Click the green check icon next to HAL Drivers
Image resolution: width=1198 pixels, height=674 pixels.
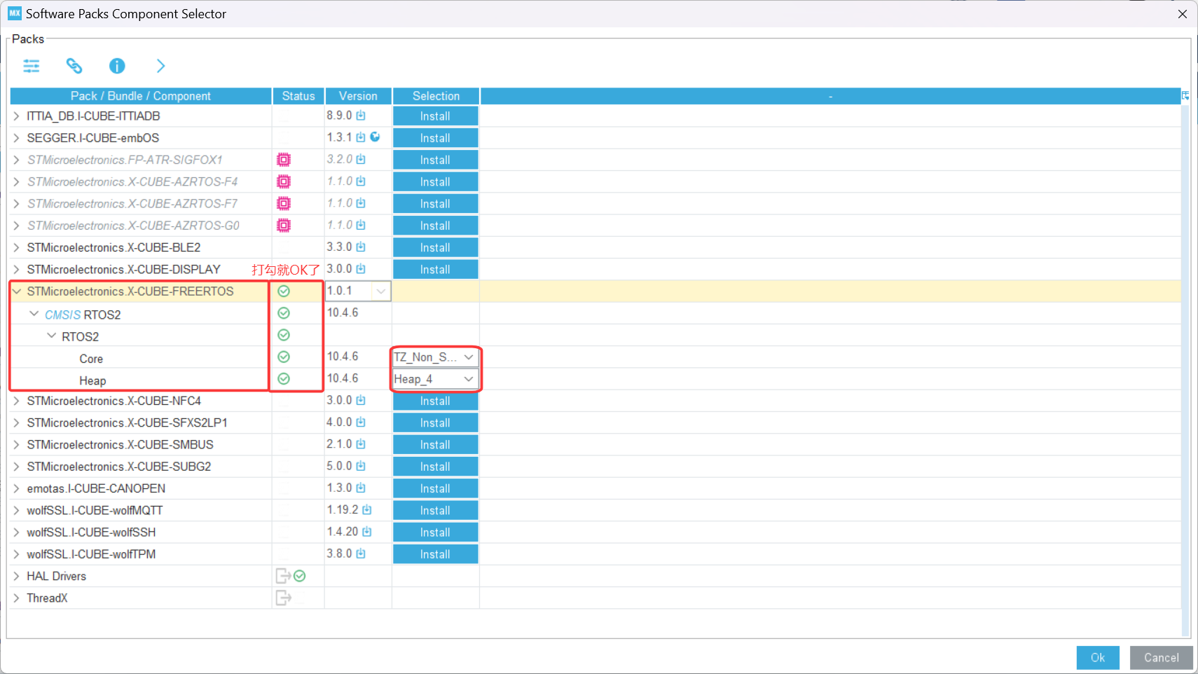[300, 576]
